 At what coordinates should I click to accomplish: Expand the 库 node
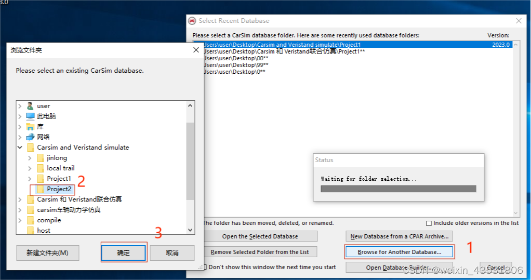[x=20, y=127]
